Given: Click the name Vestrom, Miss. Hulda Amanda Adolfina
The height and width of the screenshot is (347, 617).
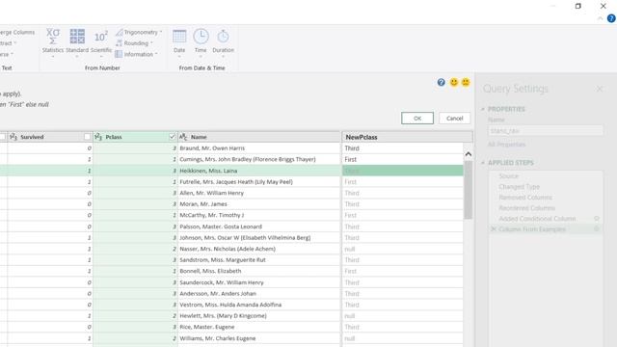Looking at the screenshot, I should click(x=230, y=305).
